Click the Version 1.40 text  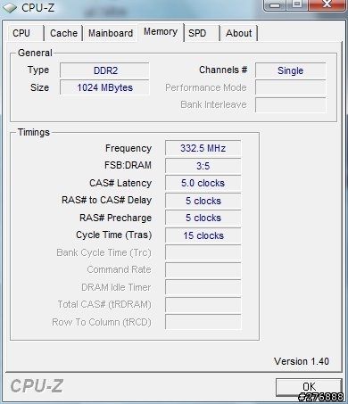(302, 361)
